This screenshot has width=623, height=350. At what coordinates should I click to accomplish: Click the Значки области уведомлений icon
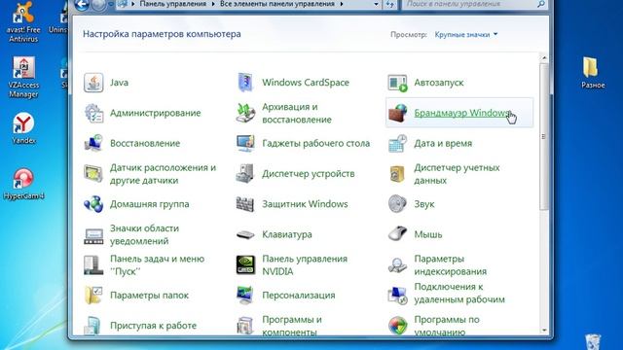93,235
